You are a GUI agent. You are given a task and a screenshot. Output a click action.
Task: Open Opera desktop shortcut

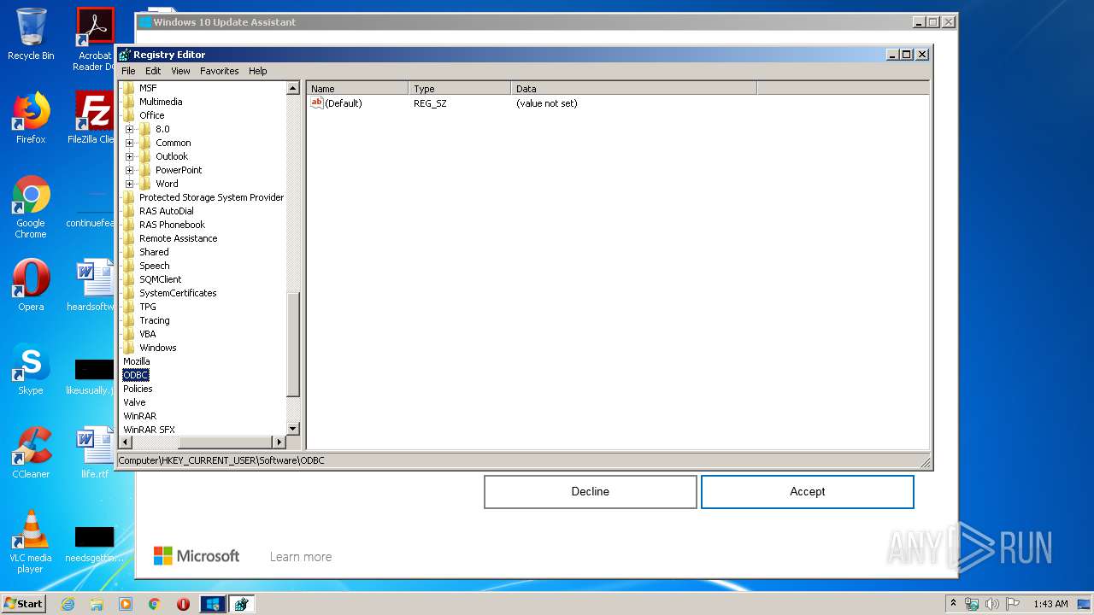[31, 285]
